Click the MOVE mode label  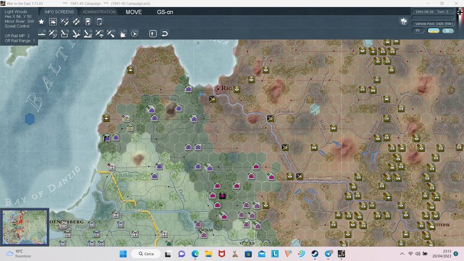tap(134, 12)
